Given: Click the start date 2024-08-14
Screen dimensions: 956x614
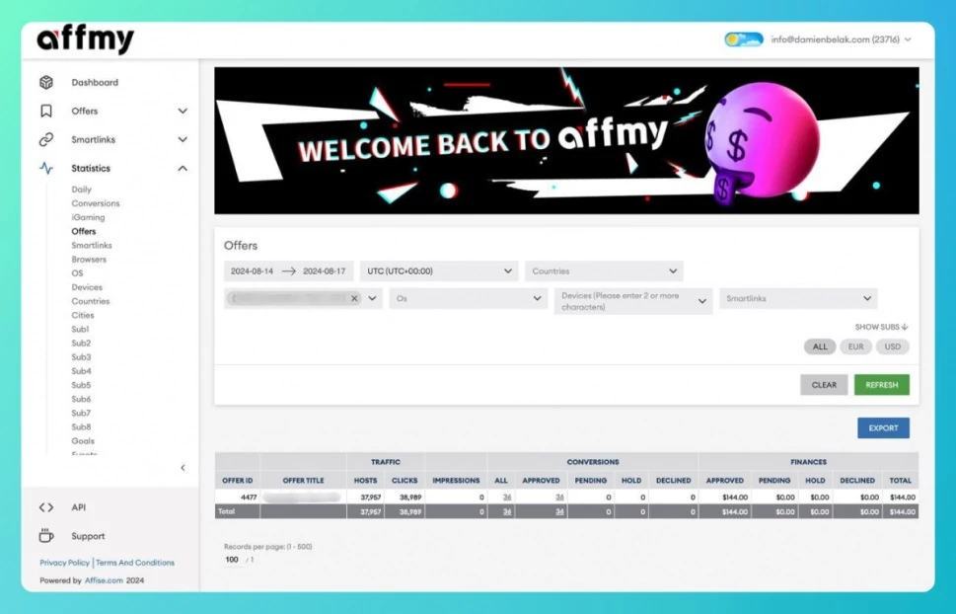Looking at the screenshot, I should [252, 271].
